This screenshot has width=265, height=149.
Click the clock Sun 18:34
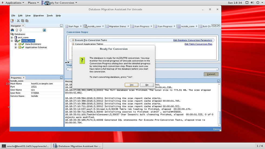point(235,3)
